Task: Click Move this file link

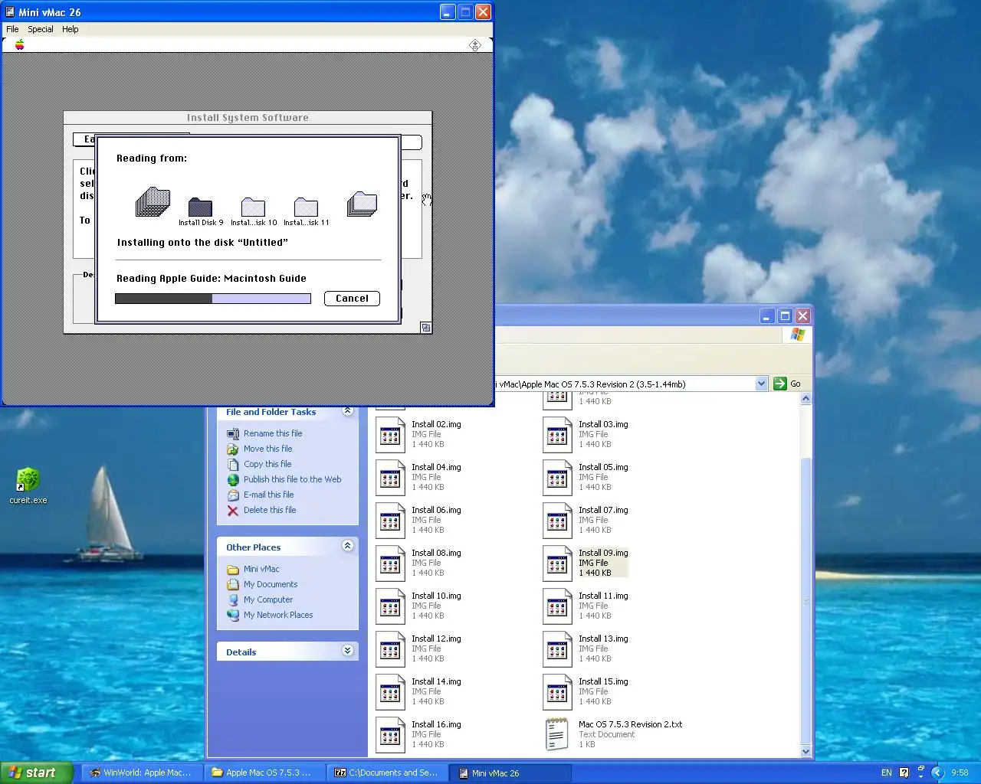Action: 267,449
